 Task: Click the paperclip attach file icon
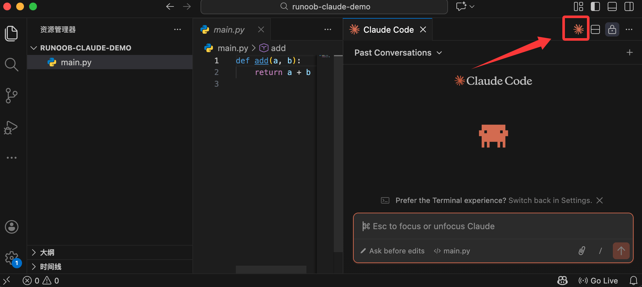582,251
